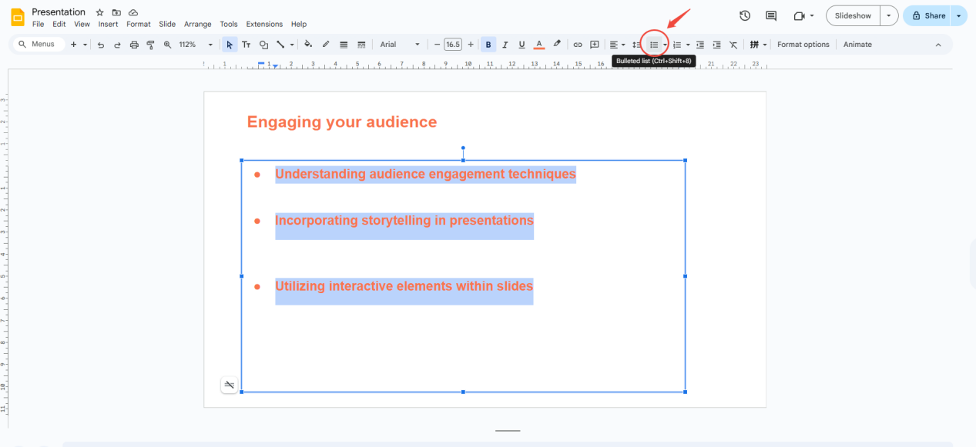The height and width of the screenshot is (447, 976).
Task: Open the Format menu
Action: (139, 24)
